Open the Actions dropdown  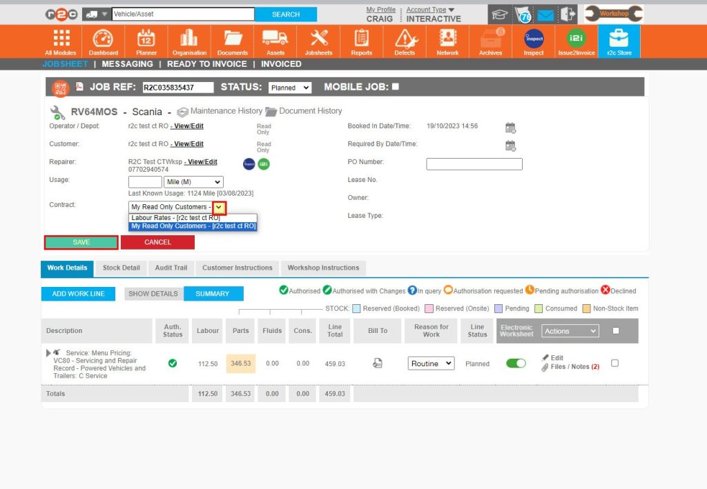tap(570, 331)
